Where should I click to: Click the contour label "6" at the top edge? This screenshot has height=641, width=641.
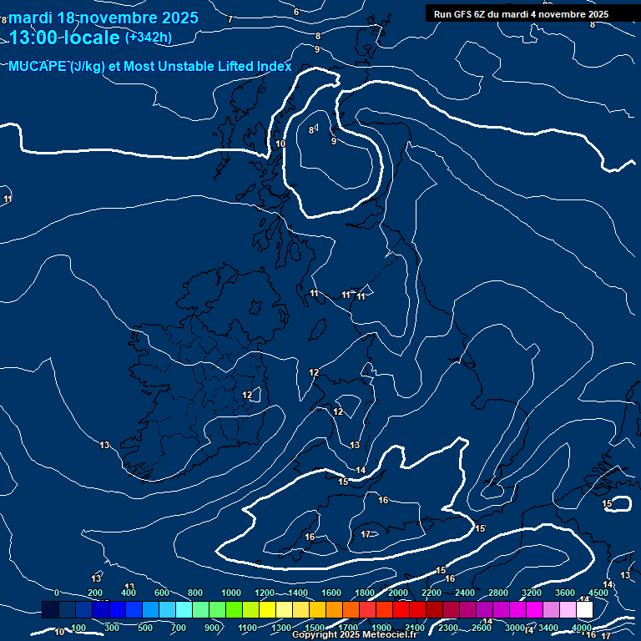click(296, 13)
